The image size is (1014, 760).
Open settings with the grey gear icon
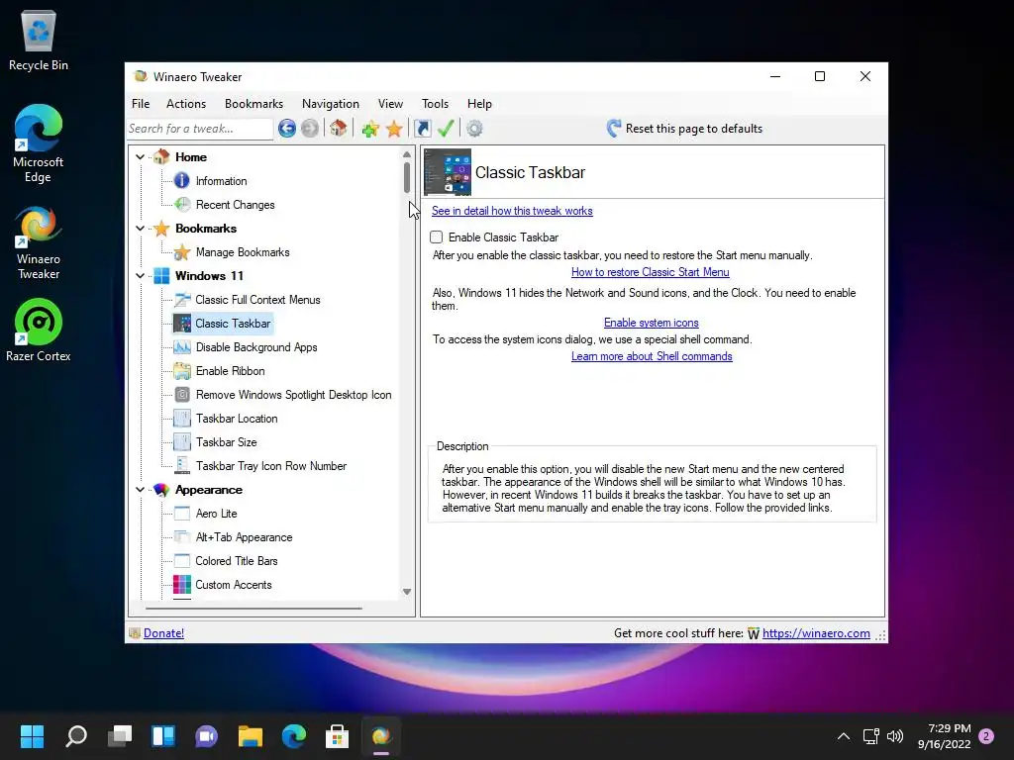pyautogui.click(x=474, y=129)
